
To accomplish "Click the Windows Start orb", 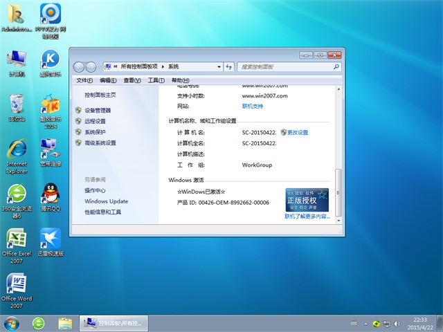I will (12, 323).
